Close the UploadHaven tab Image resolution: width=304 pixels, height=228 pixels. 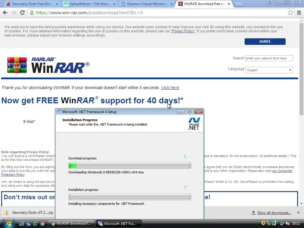coord(114,4)
